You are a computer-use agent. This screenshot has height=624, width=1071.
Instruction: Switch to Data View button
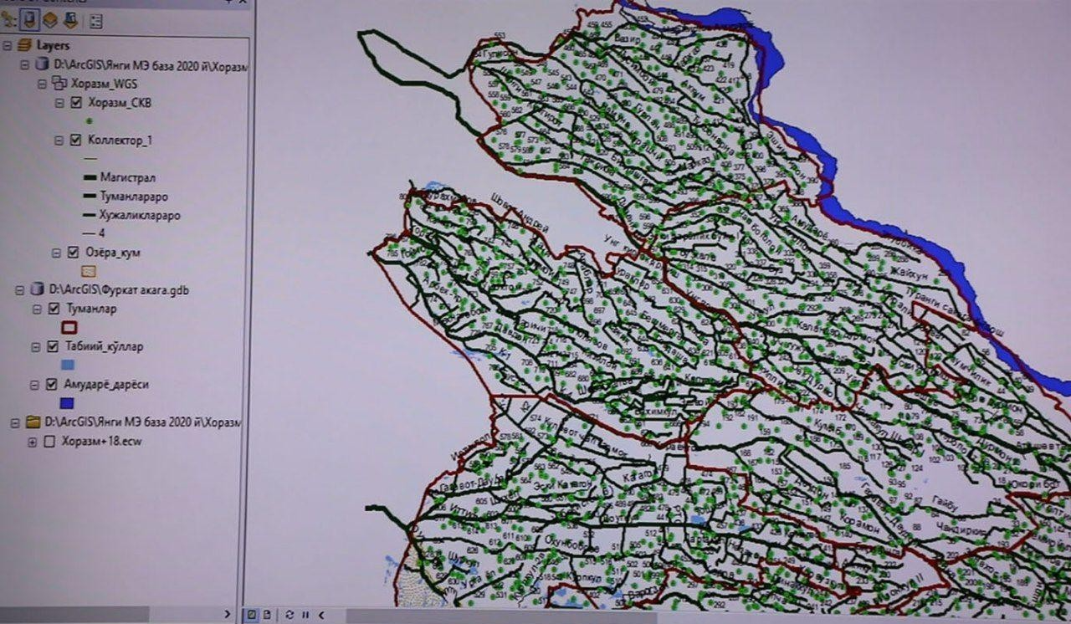pyautogui.click(x=251, y=615)
